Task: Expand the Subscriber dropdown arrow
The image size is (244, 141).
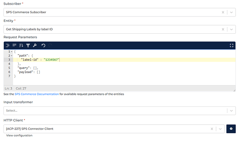Action: (231, 12)
